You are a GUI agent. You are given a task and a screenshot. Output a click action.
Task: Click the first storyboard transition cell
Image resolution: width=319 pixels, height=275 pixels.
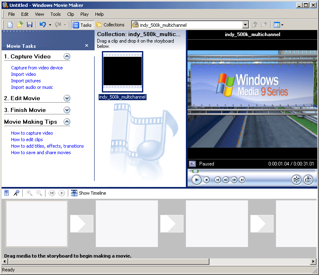pos(82,223)
